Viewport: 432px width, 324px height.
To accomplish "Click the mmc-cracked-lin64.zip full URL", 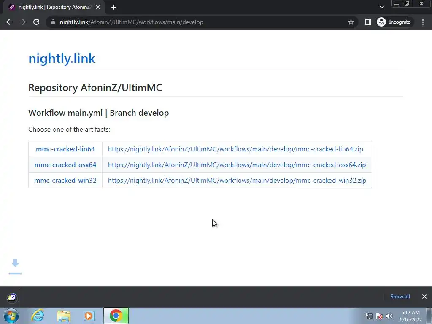I will (235, 149).
